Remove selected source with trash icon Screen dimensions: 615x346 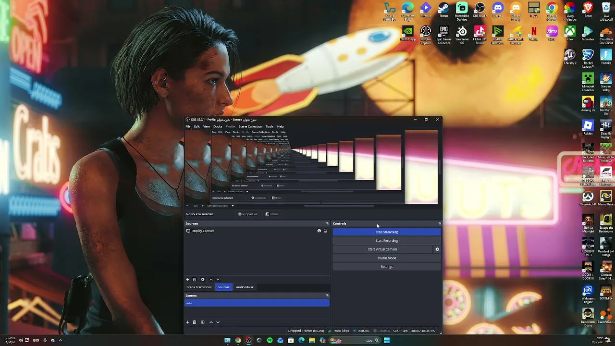click(194, 280)
